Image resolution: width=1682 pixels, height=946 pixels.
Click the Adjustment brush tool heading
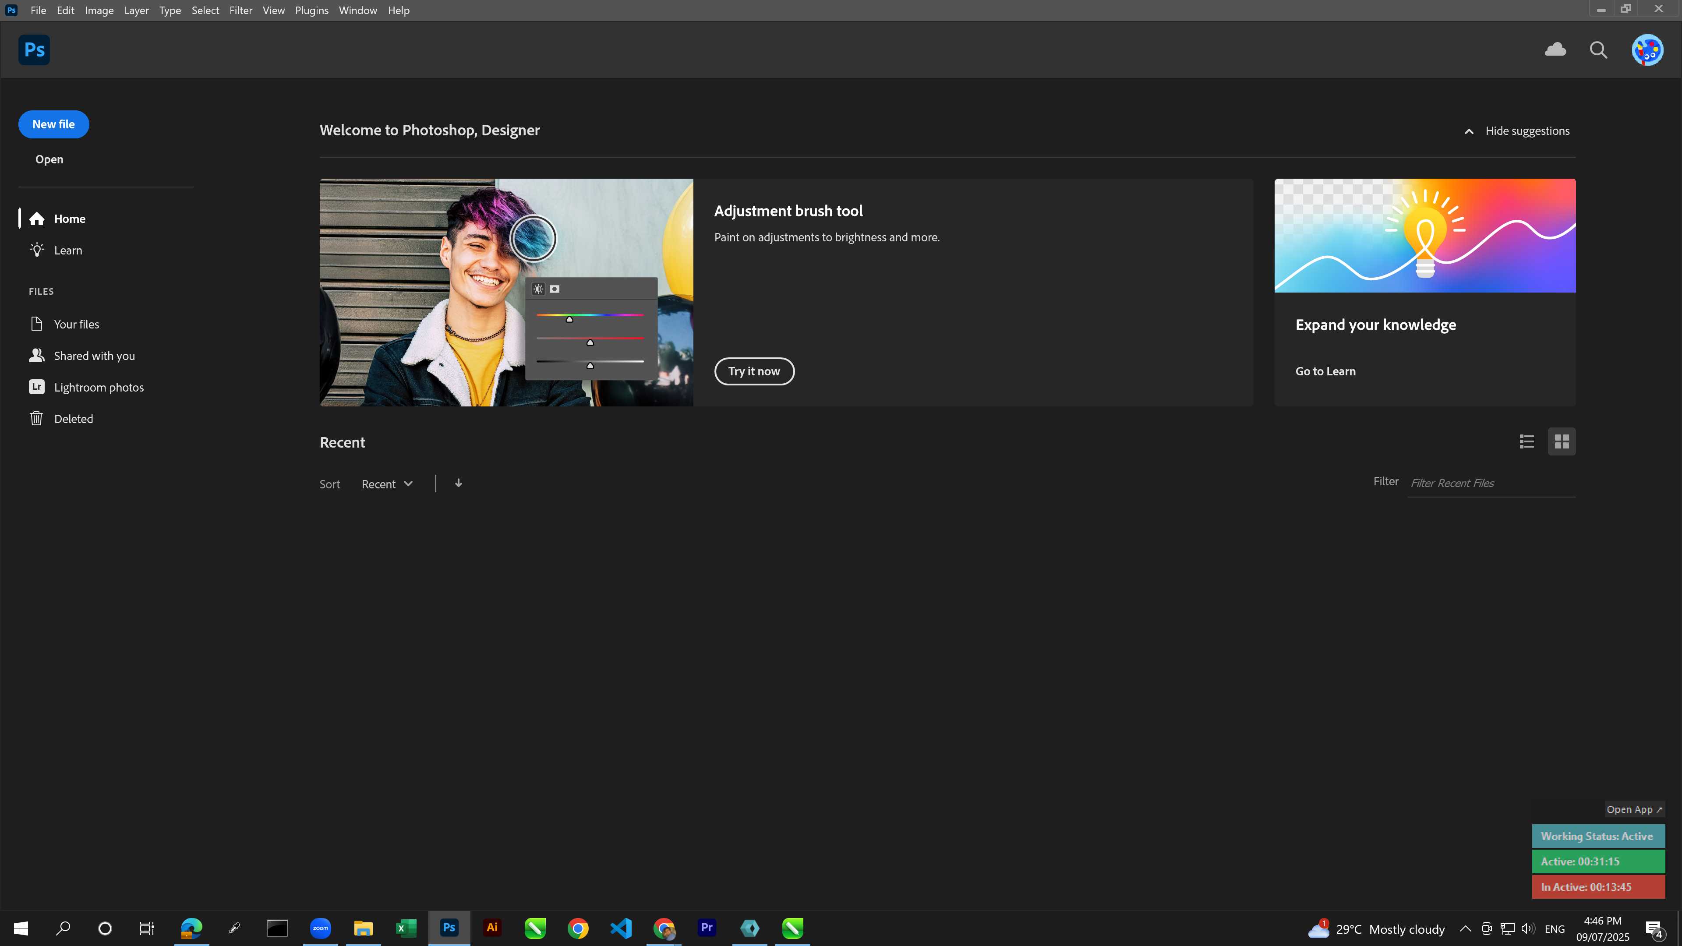[788, 211]
